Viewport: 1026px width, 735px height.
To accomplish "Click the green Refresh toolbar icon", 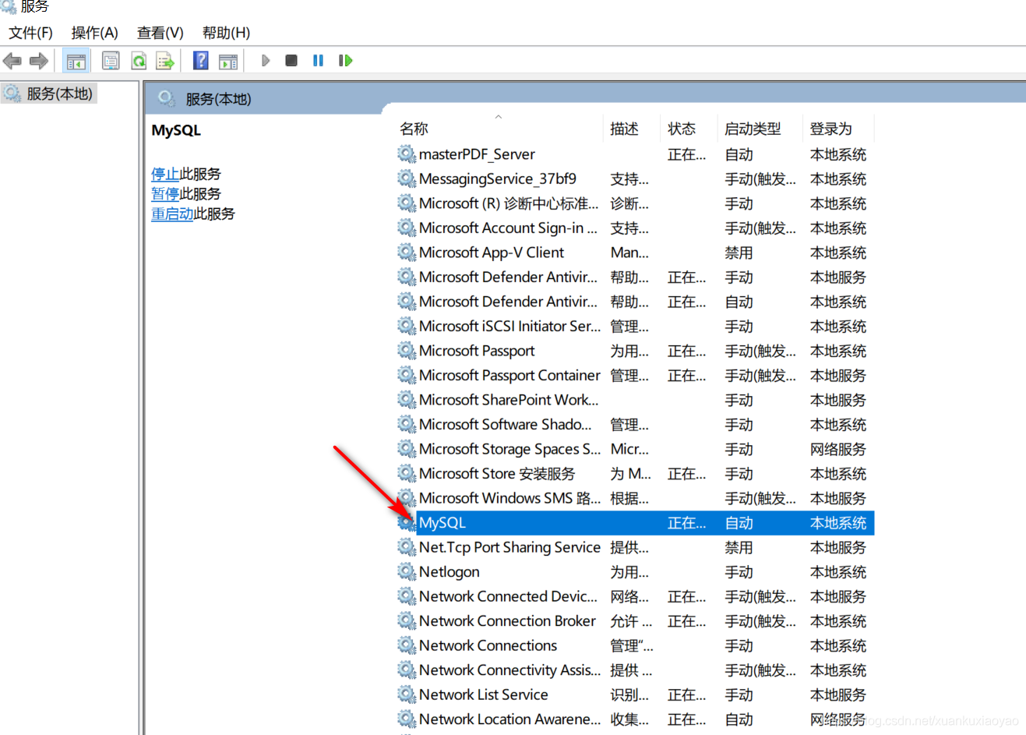I will coord(139,60).
